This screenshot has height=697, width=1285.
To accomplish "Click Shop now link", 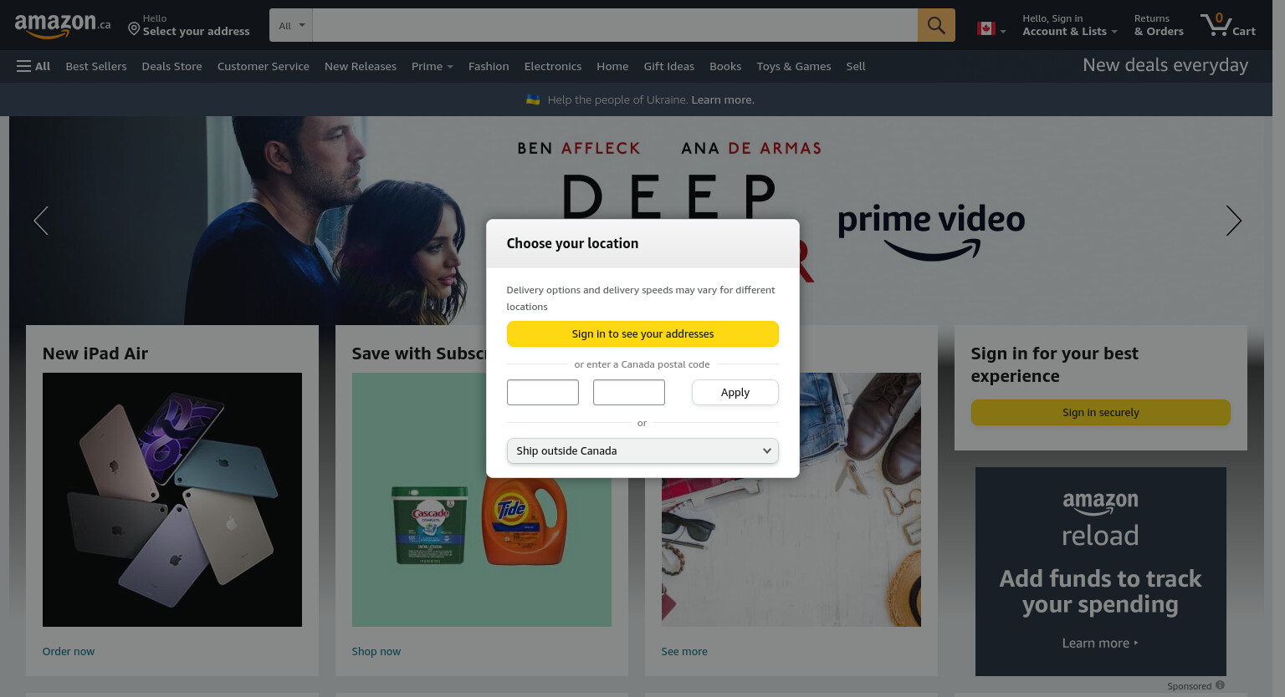I will pos(376,651).
